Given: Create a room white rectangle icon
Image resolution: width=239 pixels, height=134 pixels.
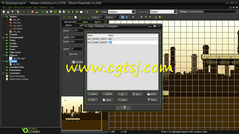Looking at the screenshot, I should tap(81, 12).
